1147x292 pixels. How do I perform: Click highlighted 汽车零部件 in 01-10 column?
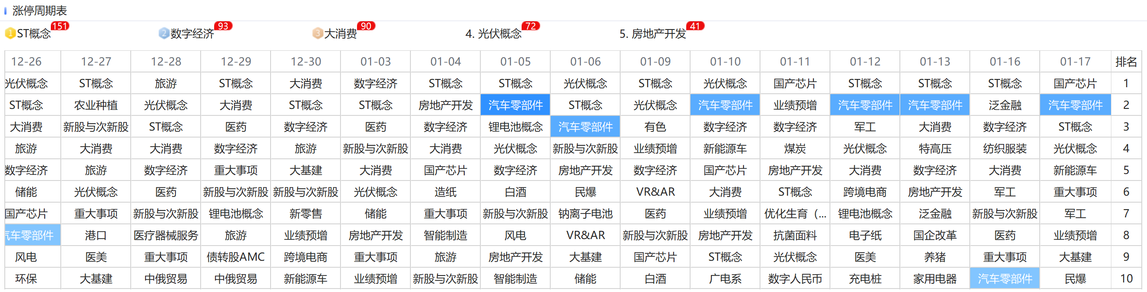pyautogui.click(x=725, y=105)
